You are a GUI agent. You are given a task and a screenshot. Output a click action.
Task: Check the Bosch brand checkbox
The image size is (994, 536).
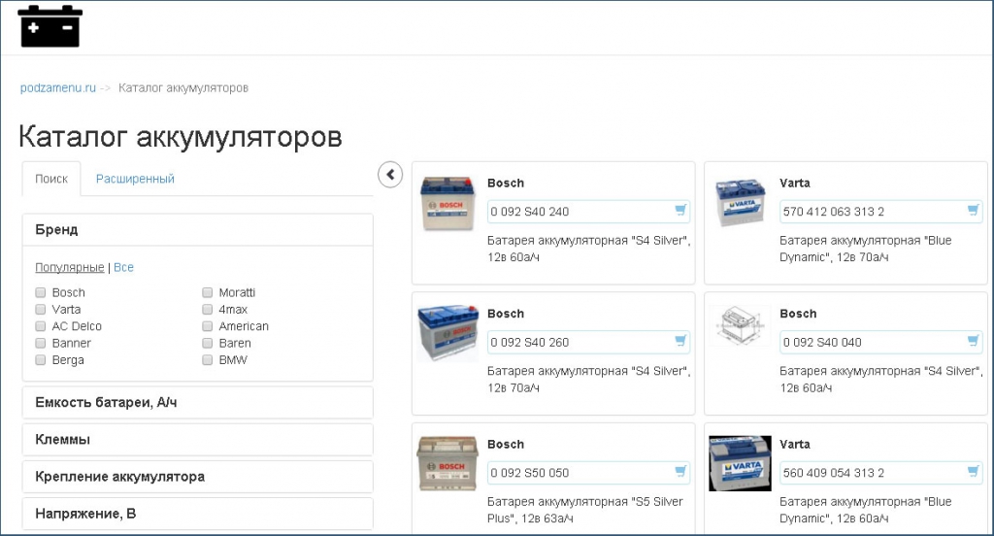[41, 292]
